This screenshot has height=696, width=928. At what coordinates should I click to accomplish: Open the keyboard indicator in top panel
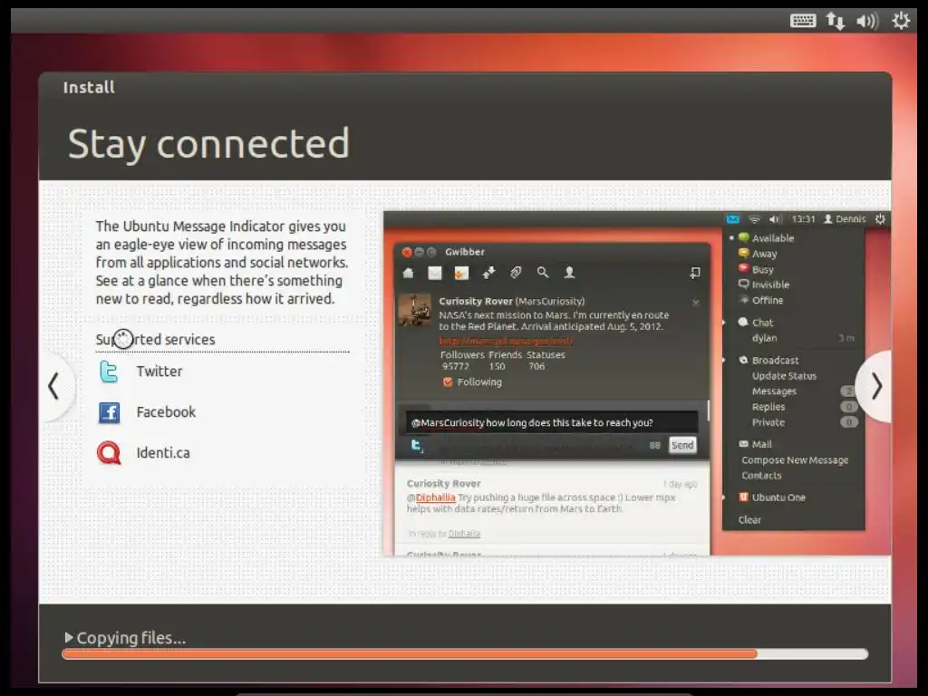[803, 21]
